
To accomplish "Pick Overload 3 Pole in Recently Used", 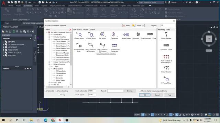I will 166,47.
